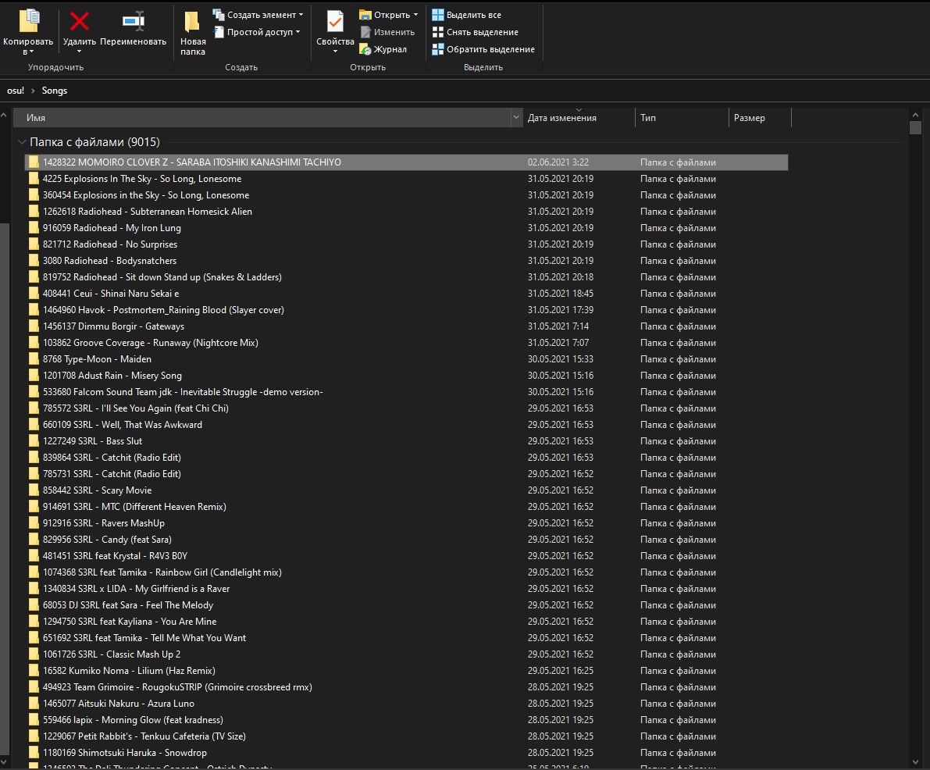Click the file list scrollbar down arrow

tap(915, 762)
